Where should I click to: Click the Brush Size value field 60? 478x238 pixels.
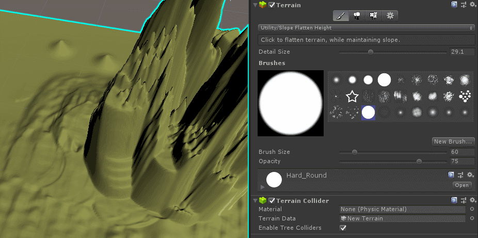point(462,152)
